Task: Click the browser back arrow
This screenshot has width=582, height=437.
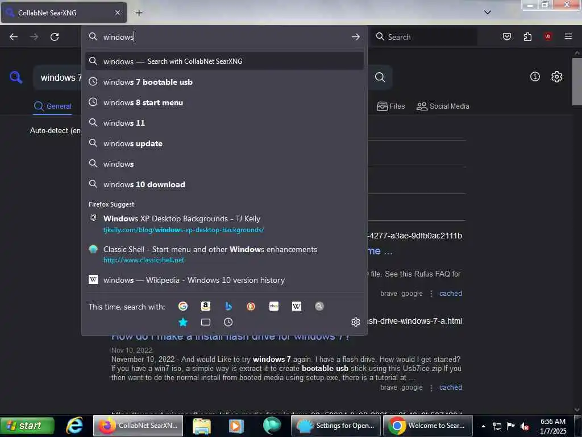Action: (x=14, y=37)
